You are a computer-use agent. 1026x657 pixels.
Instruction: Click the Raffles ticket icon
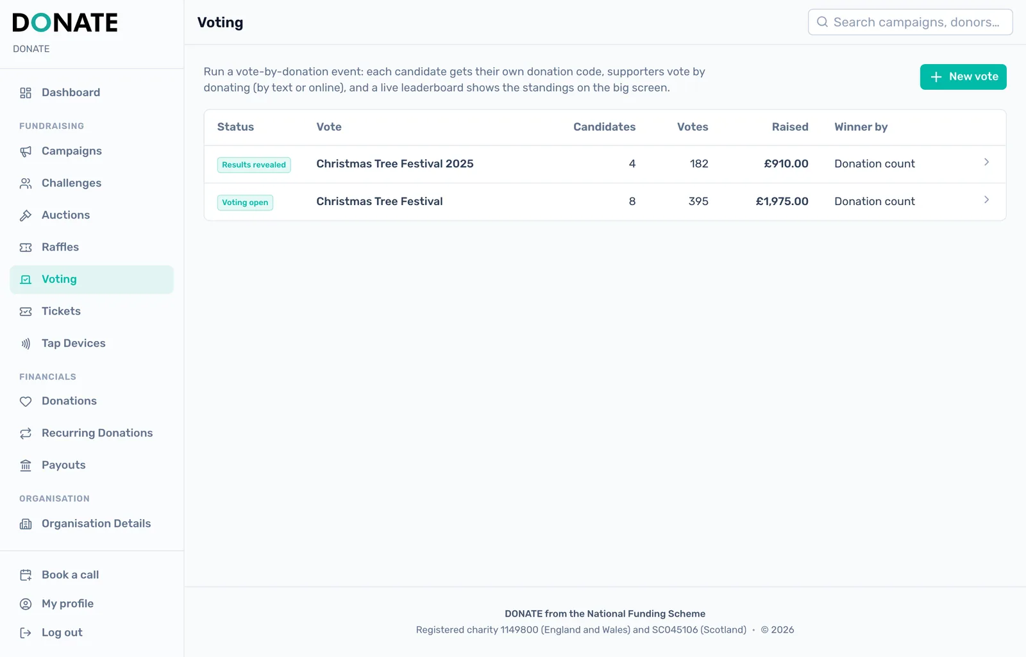pos(26,247)
